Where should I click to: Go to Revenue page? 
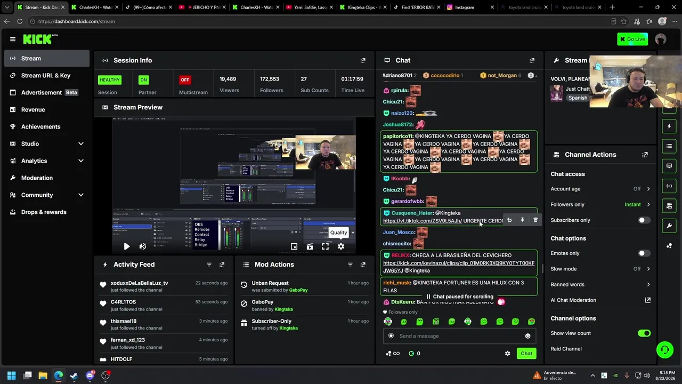click(47, 110)
